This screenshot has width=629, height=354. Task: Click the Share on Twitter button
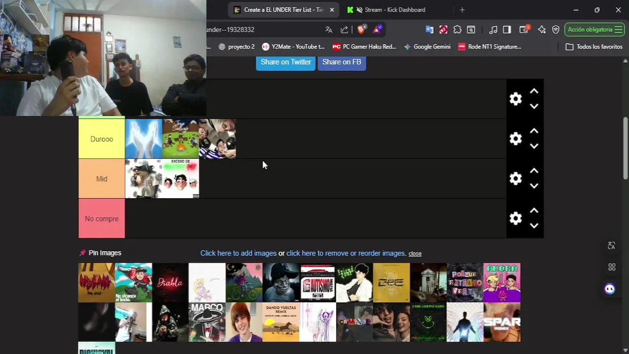[285, 62]
